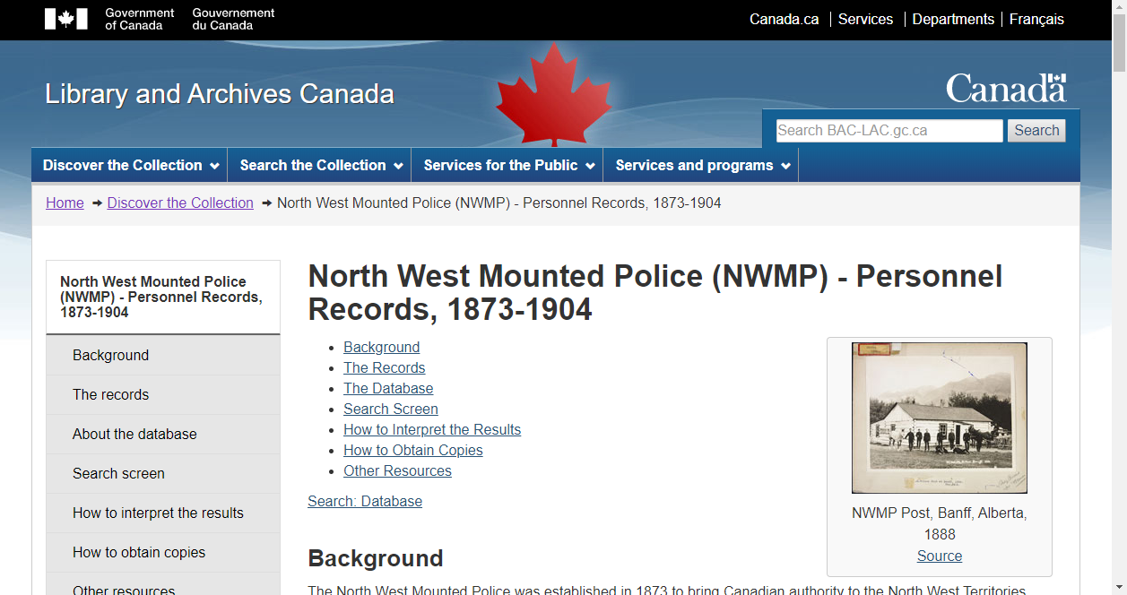Click the Government of Canada flag logo
Viewport: 1127px width, 595px height.
[67, 19]
